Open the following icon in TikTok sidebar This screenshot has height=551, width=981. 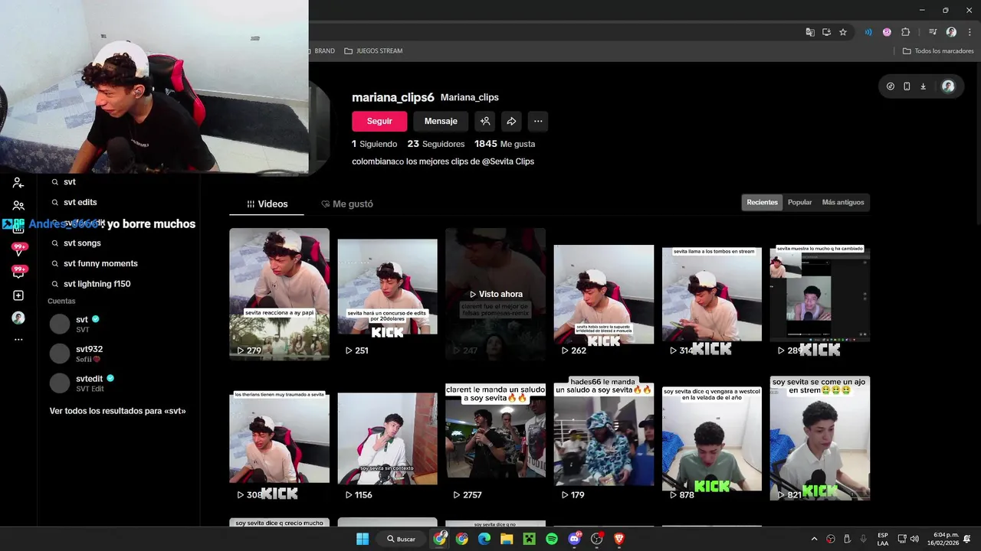pyautogui.click(x=18, y=183)
